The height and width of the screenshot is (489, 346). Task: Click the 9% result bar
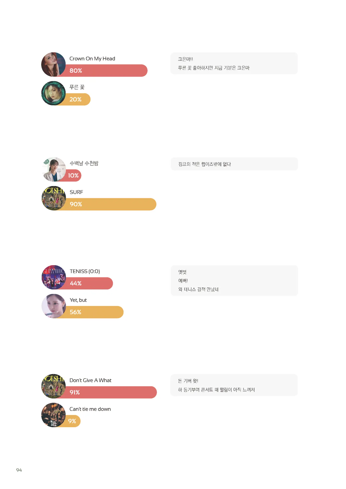tap(73, 421)
